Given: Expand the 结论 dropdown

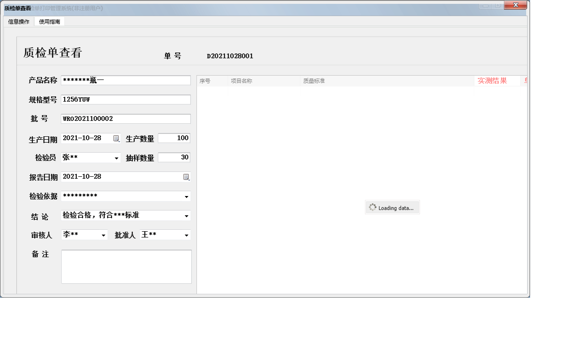Looking at the screenshot, I should coord(186,216).
